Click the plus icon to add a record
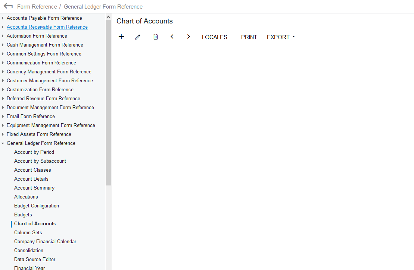The width and height of the screenshot is (414, 270). coord(121,36)
